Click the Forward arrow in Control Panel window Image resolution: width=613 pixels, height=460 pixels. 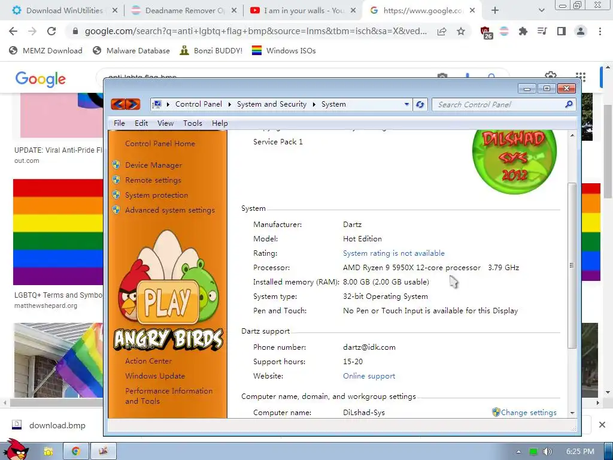pos(133,104)
